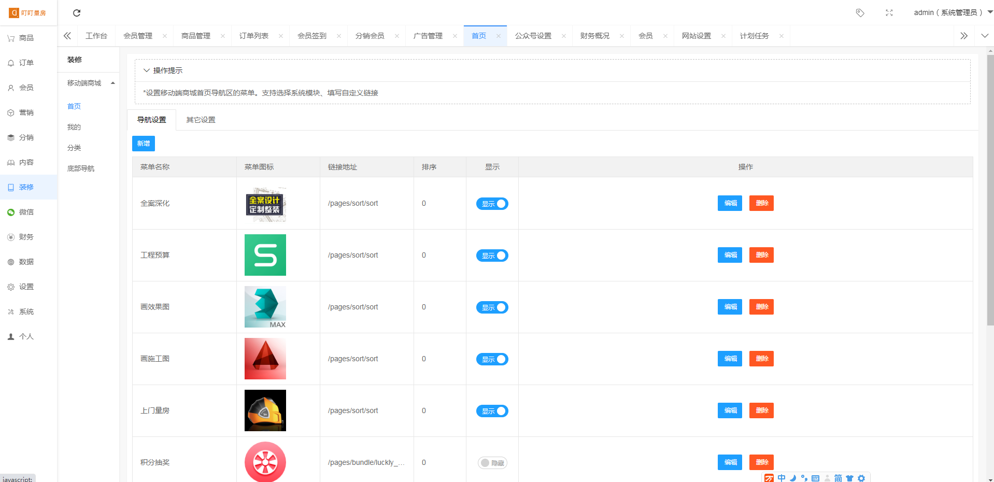Open 数据 in left sidebar
This screenshot has width=994, height=482.
29,262
